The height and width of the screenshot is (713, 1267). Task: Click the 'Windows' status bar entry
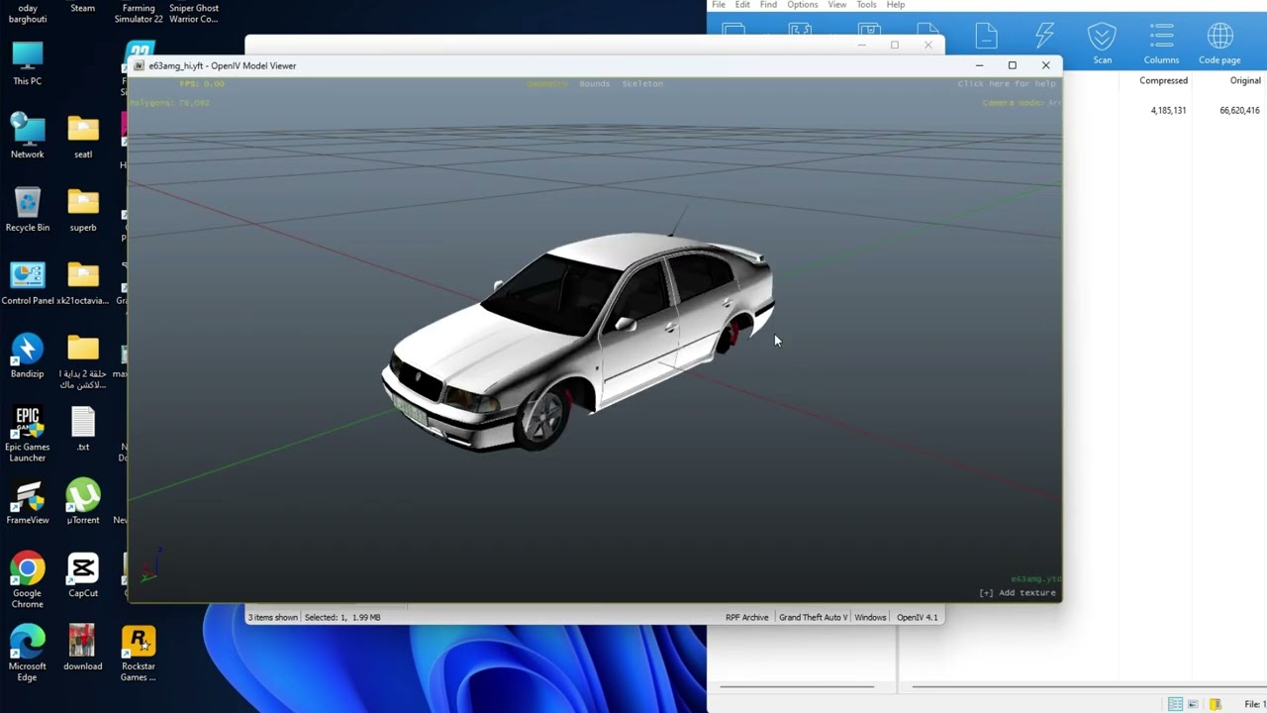tap(870, 618)
